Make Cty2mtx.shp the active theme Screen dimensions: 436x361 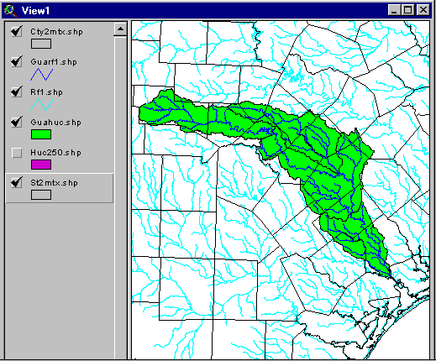(x=56, y=32)
